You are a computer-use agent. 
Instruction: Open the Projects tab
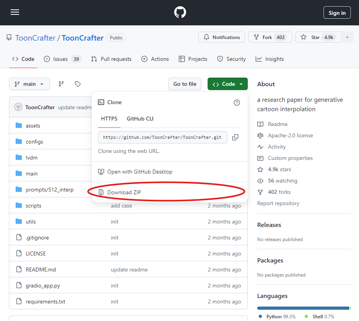193,59
